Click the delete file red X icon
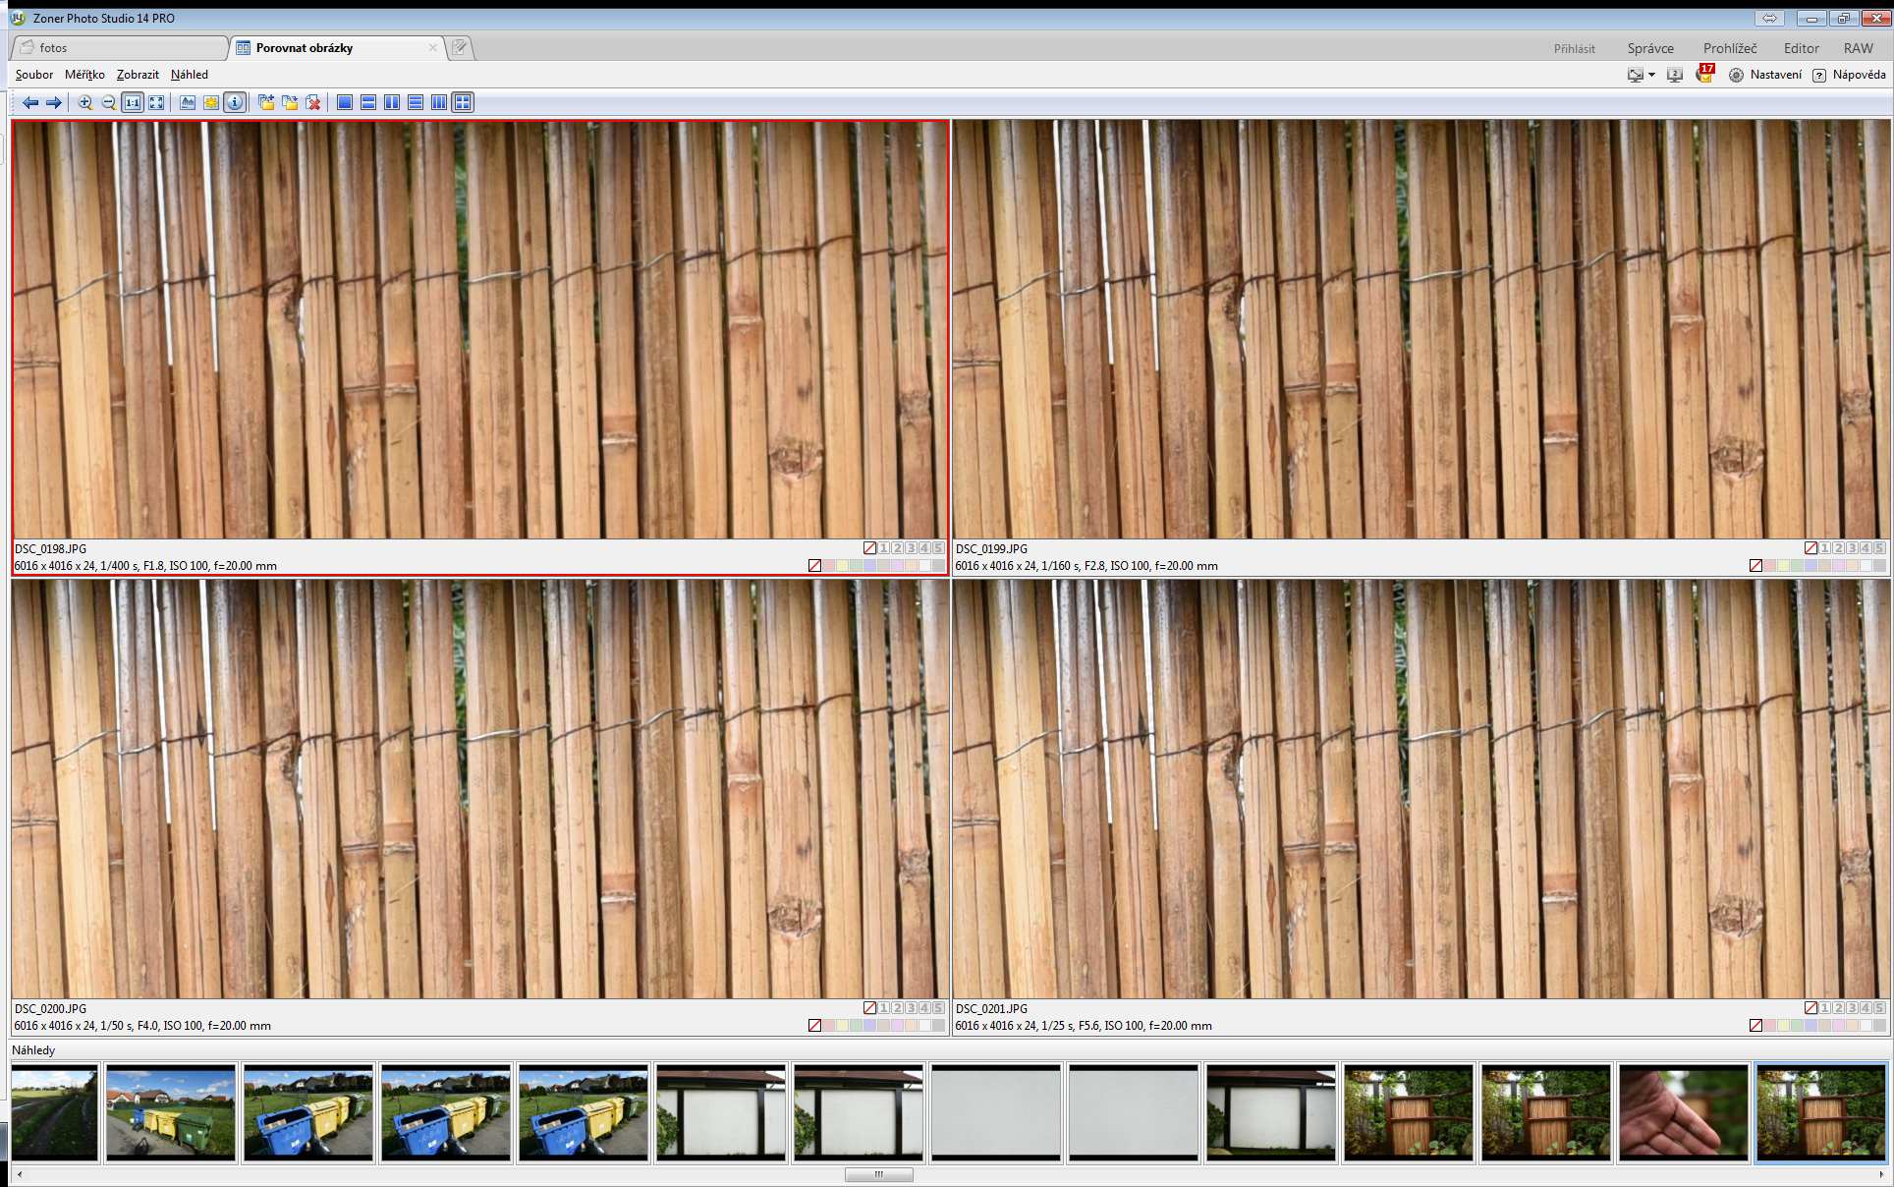Image resolution: width=1894 pixels, height=1187 pixels. [313, 102]
